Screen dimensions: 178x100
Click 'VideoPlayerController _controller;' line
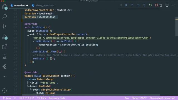coord(48,10)
